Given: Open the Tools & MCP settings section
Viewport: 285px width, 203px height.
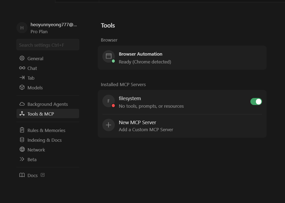Looking at the screenshot, I should click(x=41, y=114).
